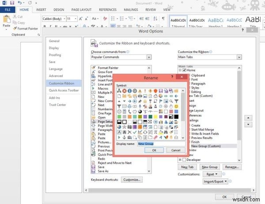Select the blue information symbol

(x=129, y=91)
